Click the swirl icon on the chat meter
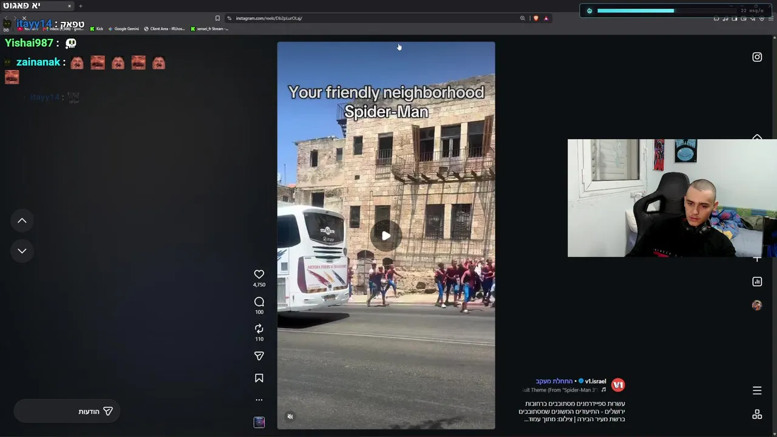Screen dimensions: 777x437 (x=589, y=10)
